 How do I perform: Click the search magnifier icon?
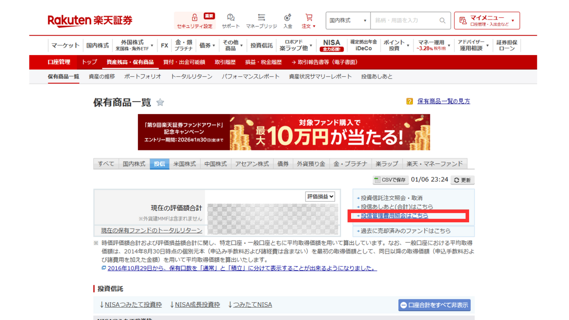click(442, 21)
